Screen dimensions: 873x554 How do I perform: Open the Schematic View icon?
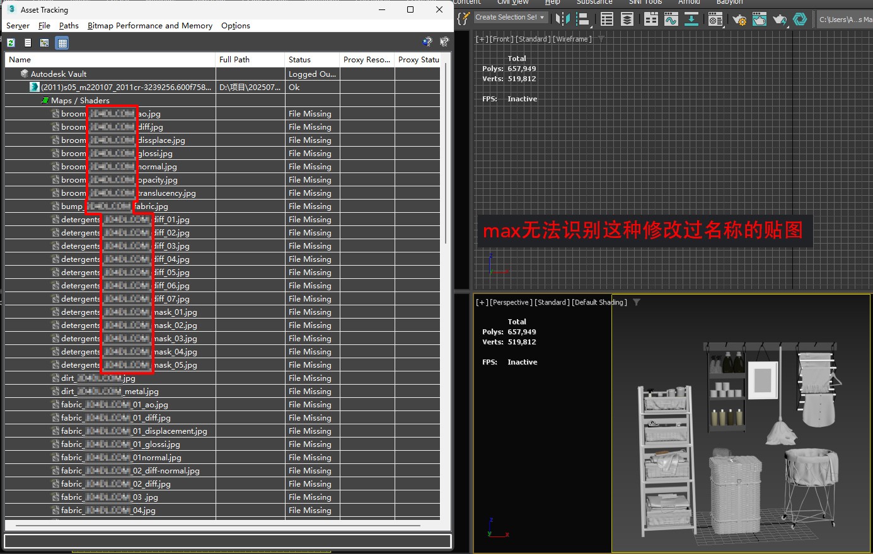(691, 20)
